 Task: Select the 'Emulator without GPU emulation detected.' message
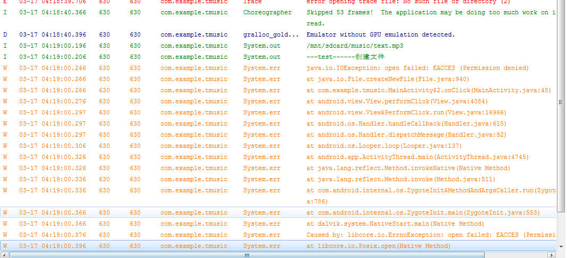pos(381,34)
